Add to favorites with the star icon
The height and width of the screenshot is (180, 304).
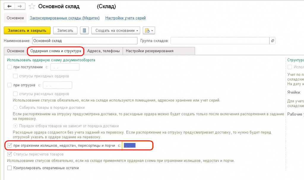[32, 7]
